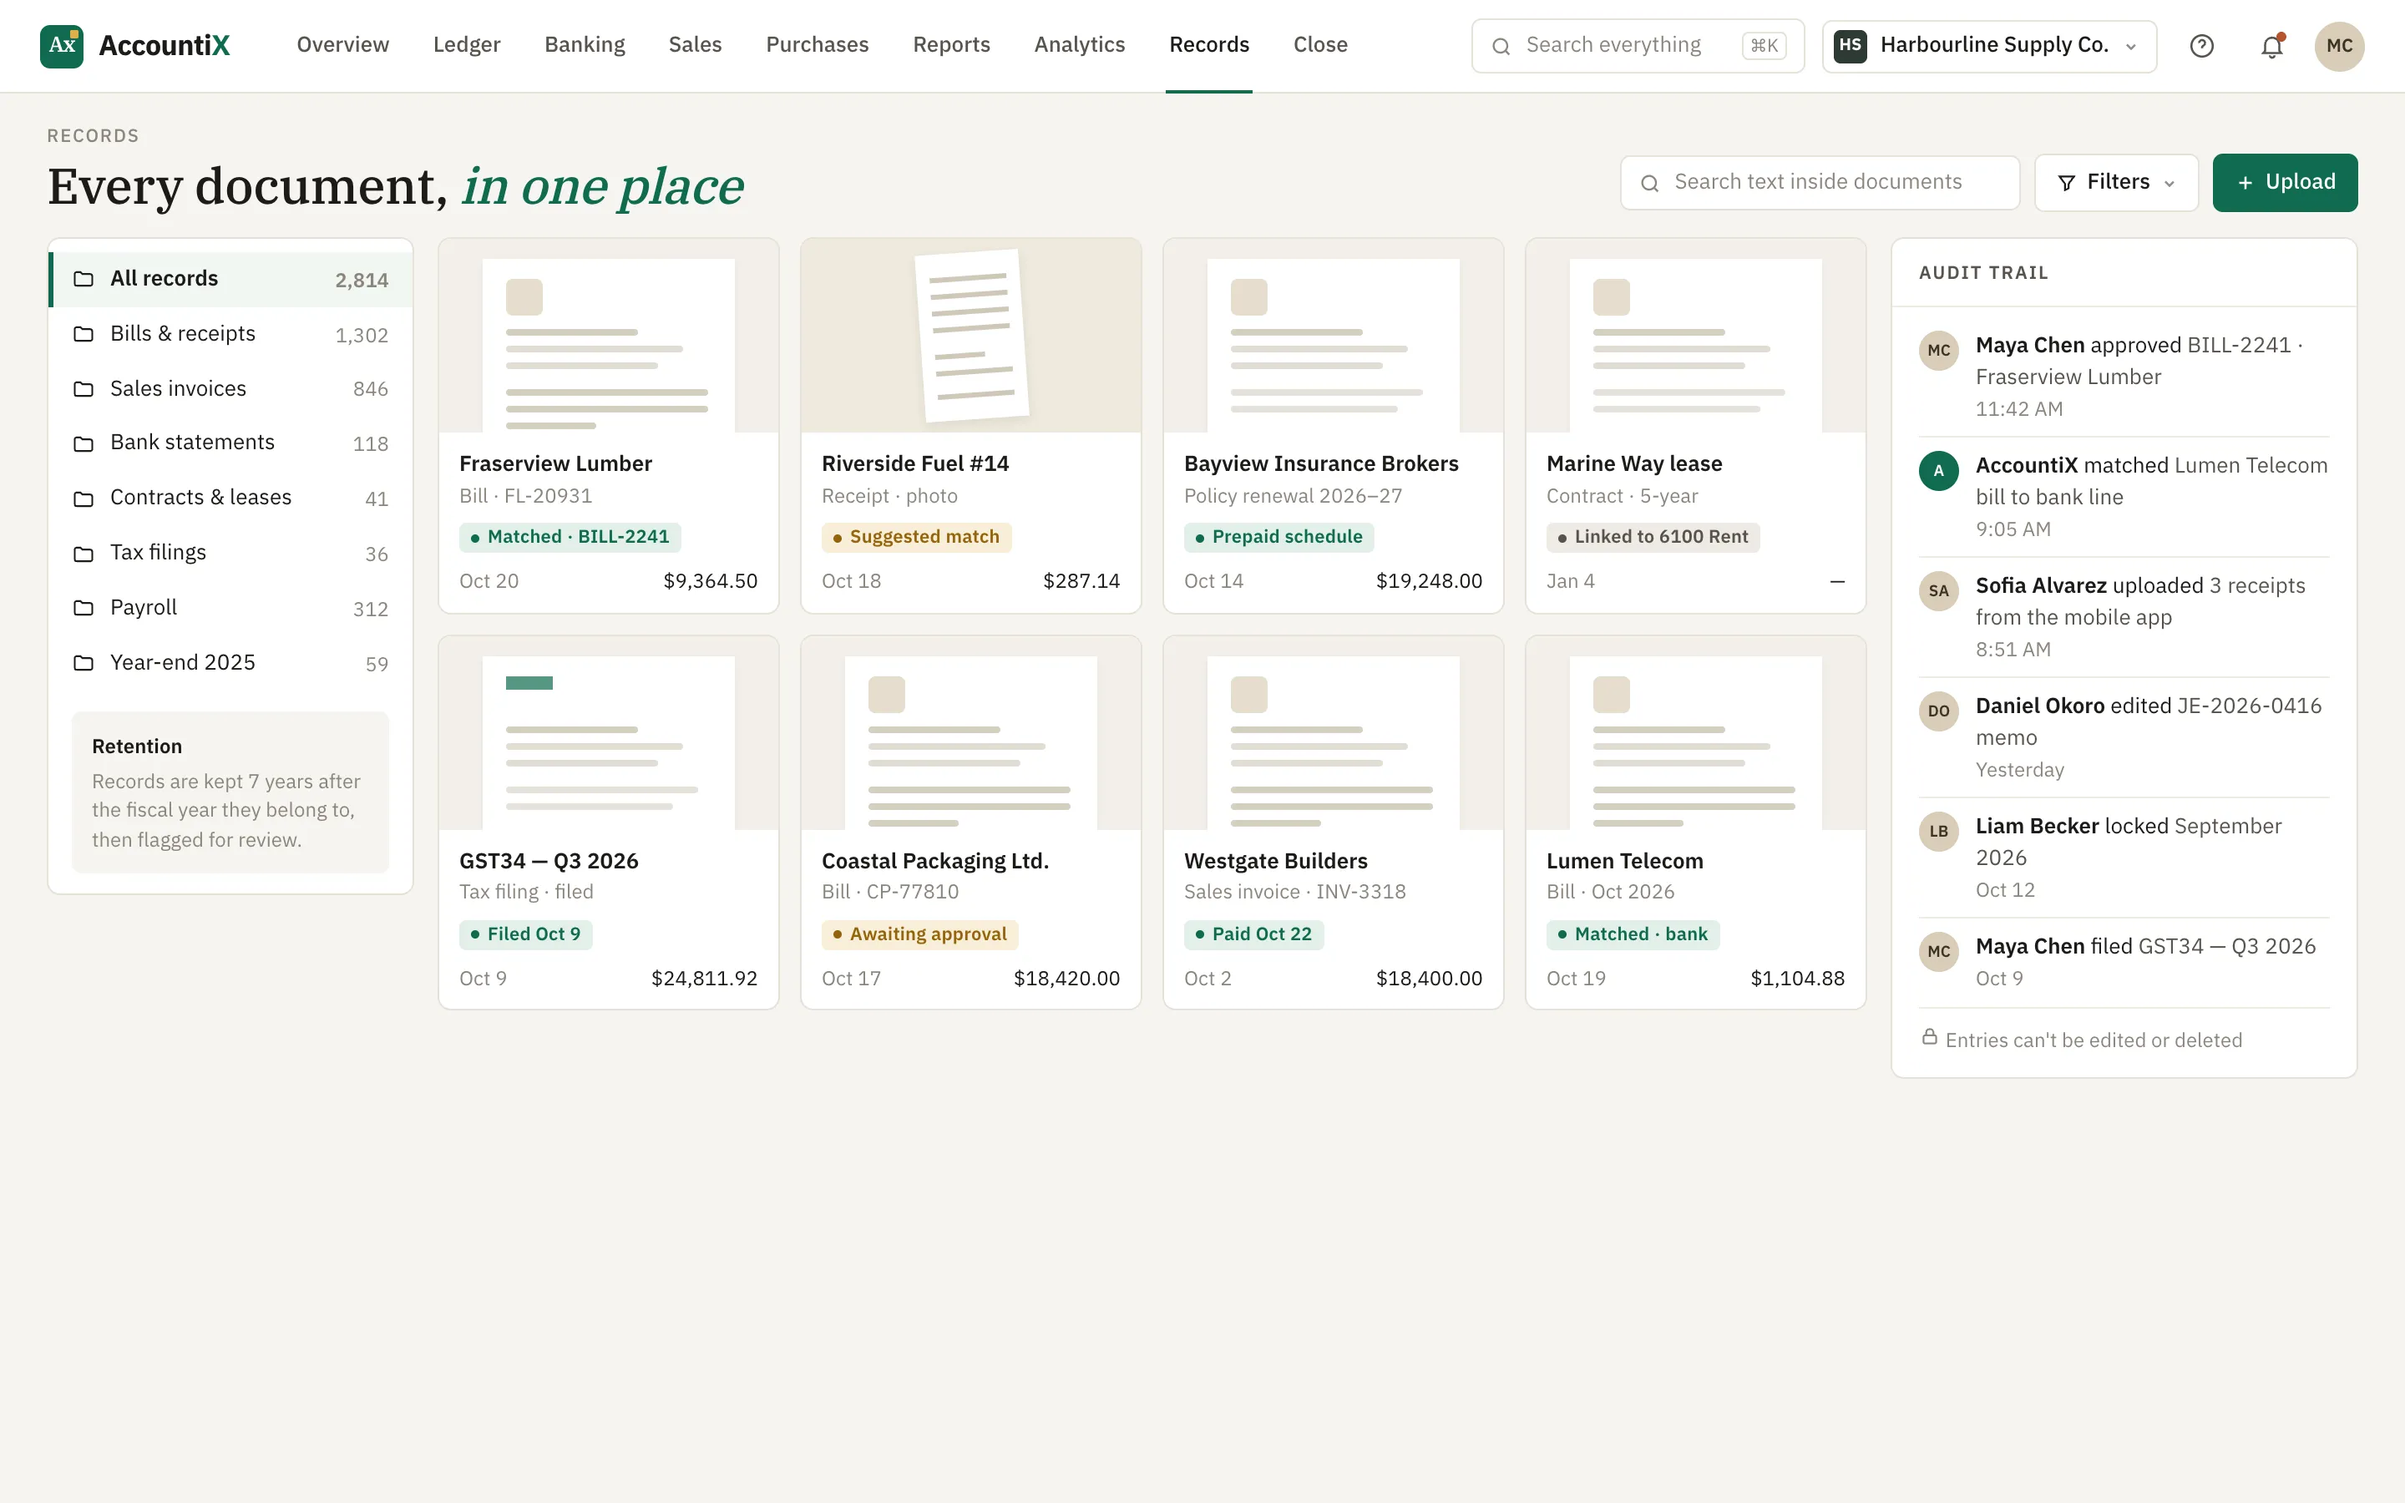The width and height of the screenshot is (2405, 1503).
Task: Open the GST34 — Q3 2026 thumbnail
Action: [x=608, y=734]
